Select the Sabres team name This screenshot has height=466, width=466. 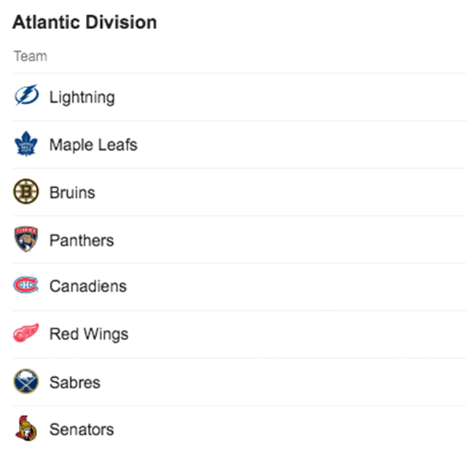tap(75, 382)
